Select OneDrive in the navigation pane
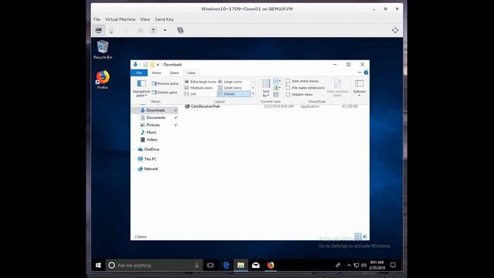The width and height of the screenshot is (494, 278). (x=151, y=149)
